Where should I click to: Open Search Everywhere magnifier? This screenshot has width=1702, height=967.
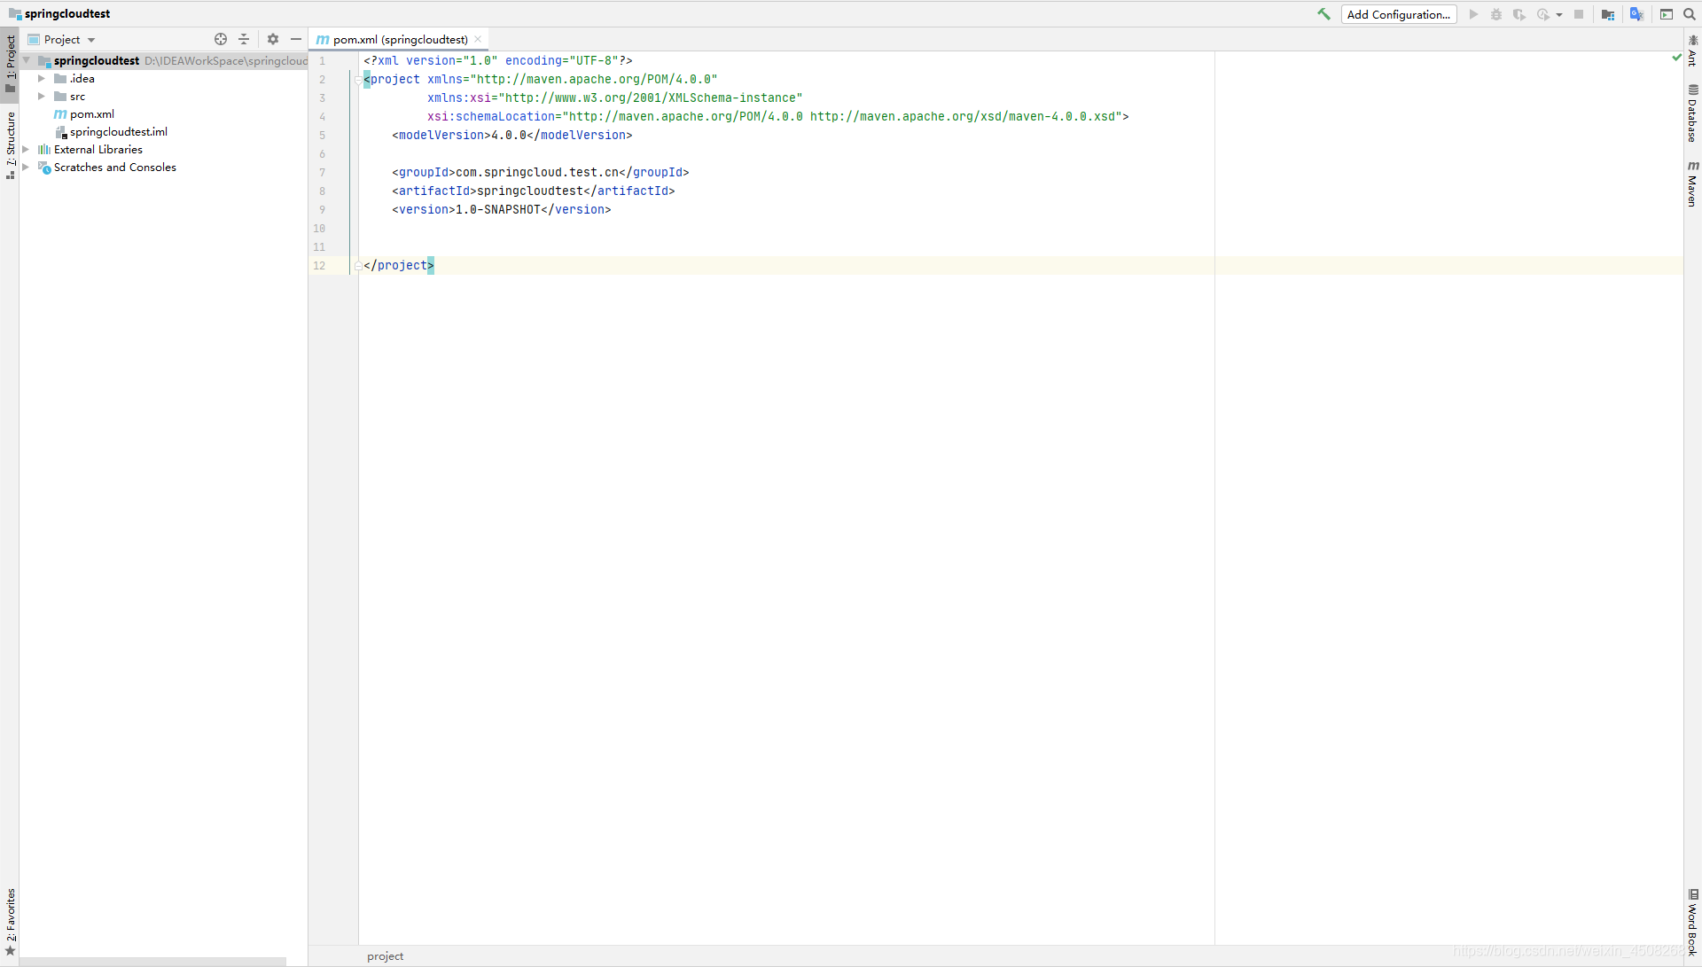pyautogui.click(x=1690, y=14)
